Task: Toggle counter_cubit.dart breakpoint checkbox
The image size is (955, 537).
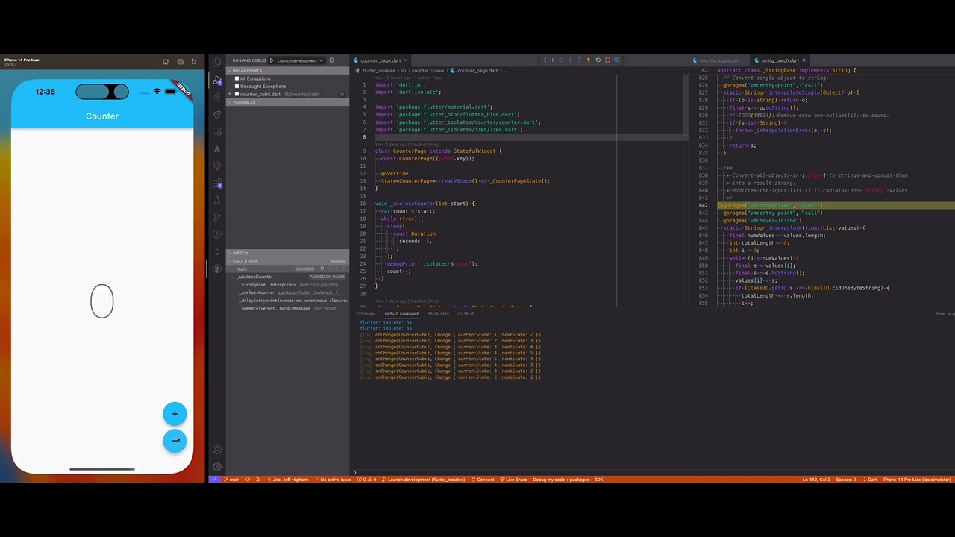Action: [x=237, y=94]
